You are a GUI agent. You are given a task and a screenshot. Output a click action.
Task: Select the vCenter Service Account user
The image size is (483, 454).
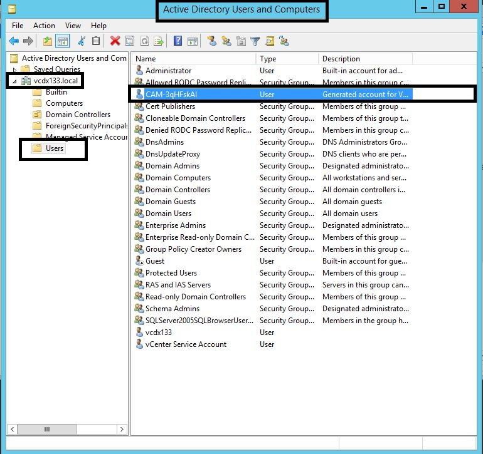(x=186, y=344)
